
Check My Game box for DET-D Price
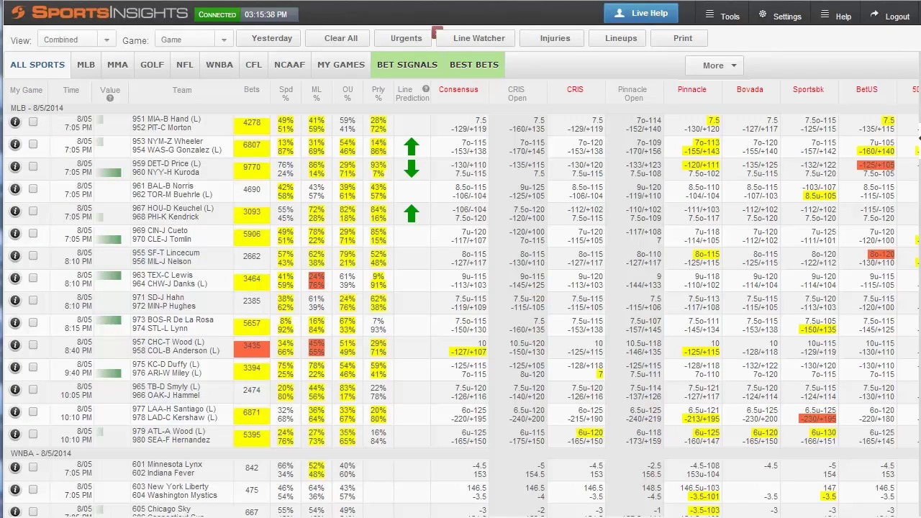point(33,167)
